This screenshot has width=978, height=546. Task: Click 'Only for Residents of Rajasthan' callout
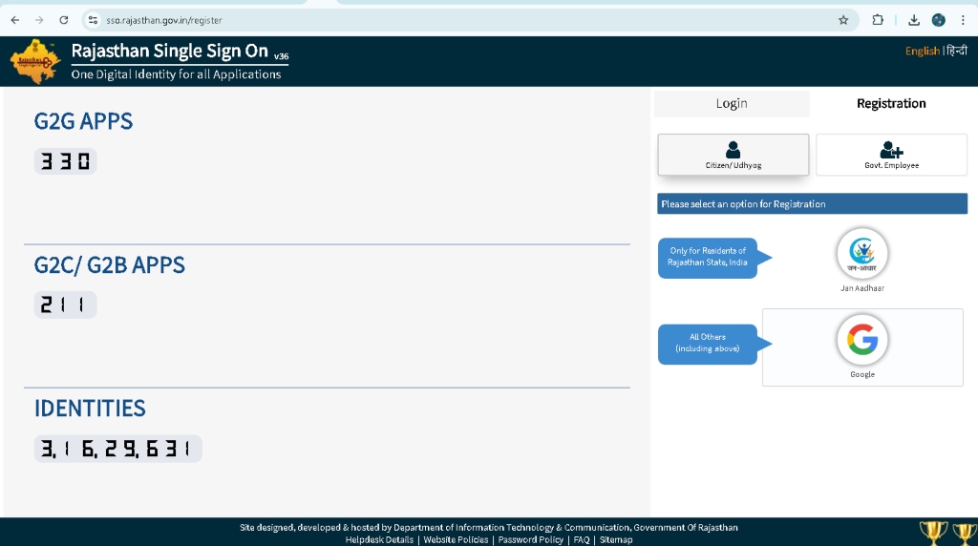pyautogui.click(x=708, y=258)
